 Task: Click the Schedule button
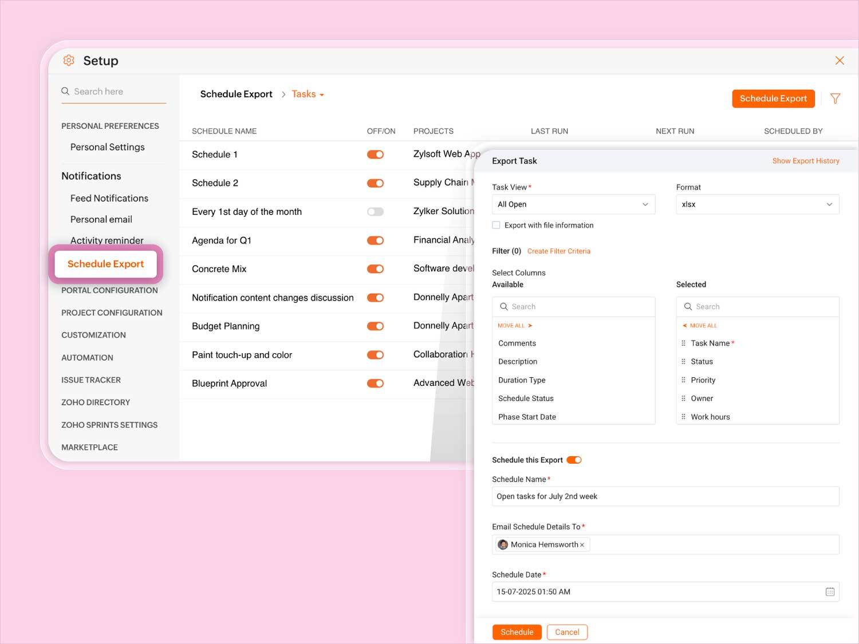click(517, 632)
